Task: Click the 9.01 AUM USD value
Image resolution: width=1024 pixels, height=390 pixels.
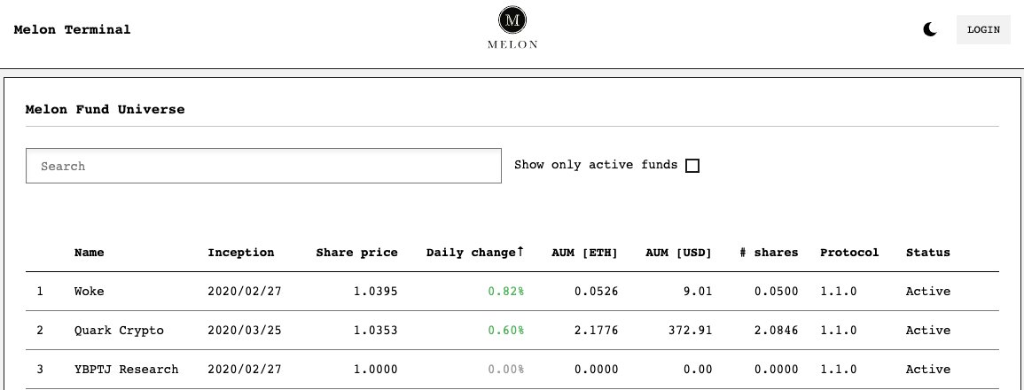Action: point(698,292)
